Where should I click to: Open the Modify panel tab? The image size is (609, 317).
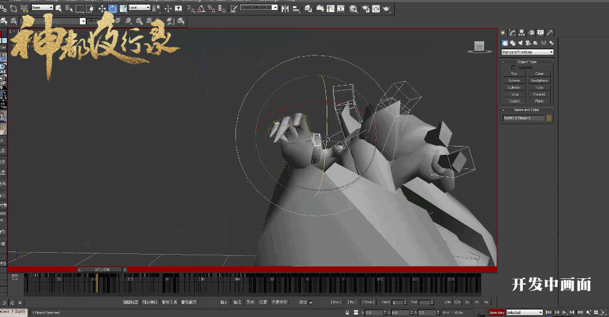(512, 32)
